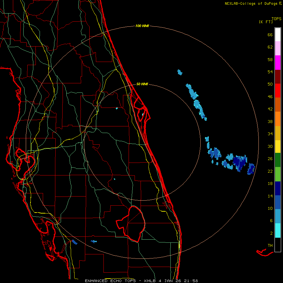Select the "58" scale value
The image size is (283, 283).
click(x=270, y=59)
